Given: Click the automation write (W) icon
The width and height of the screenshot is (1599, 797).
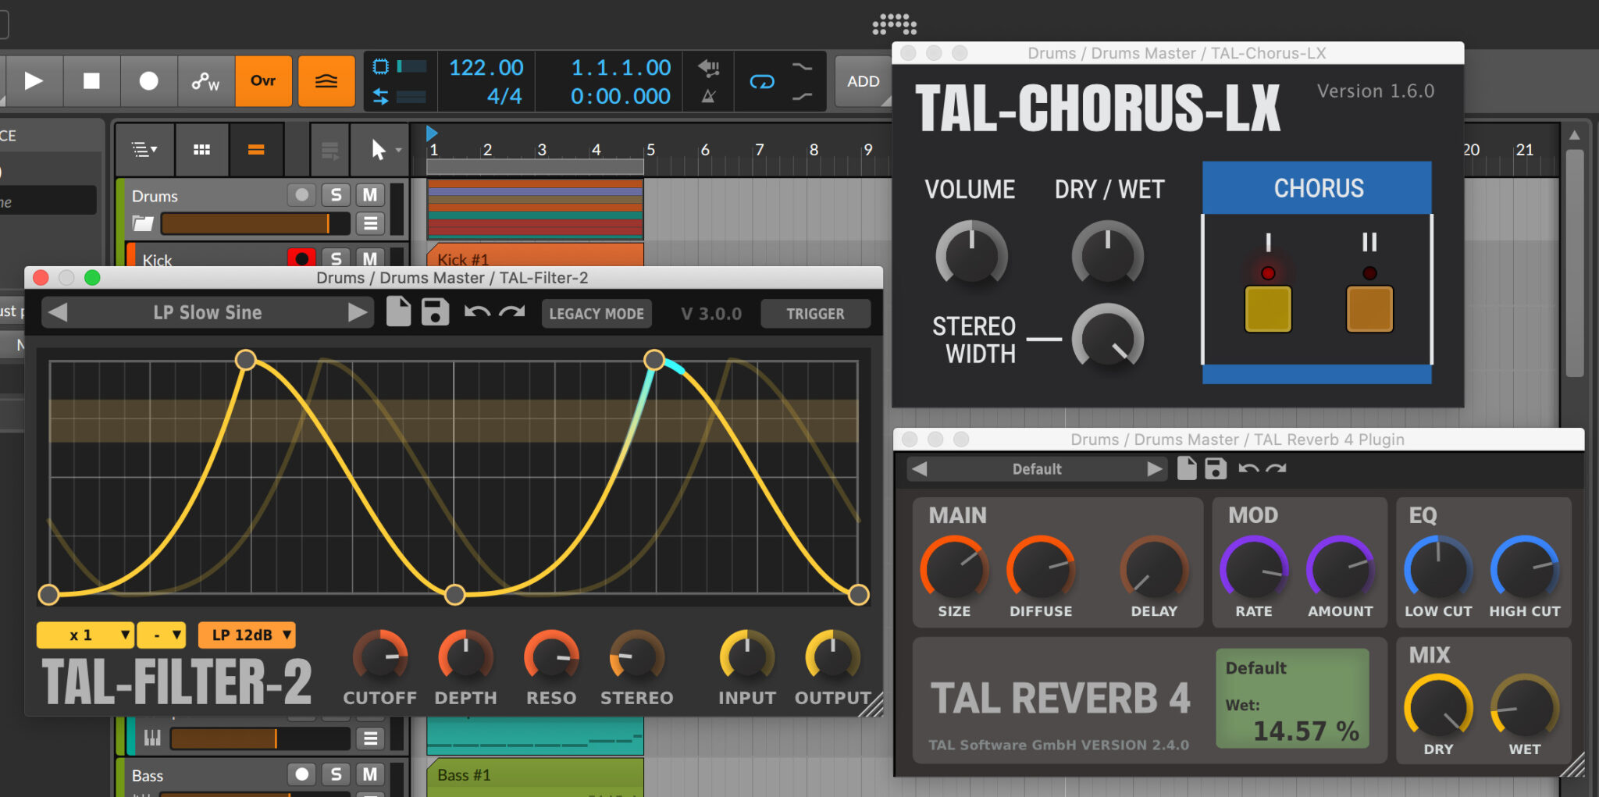Looking at the screenshot, I should pos(205,81).
